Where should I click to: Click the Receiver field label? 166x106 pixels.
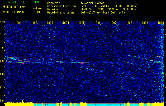(54, 9)
